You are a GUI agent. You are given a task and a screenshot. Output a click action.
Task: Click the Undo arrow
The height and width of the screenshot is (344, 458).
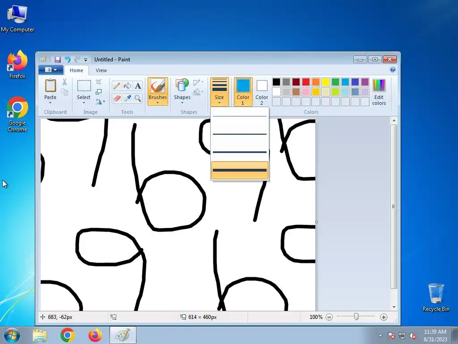click(x=68, y=60)
